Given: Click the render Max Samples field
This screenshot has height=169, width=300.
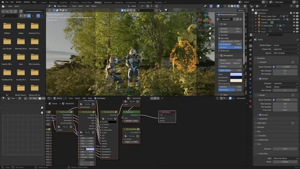Looking at the screenshot, I should 285,104.
